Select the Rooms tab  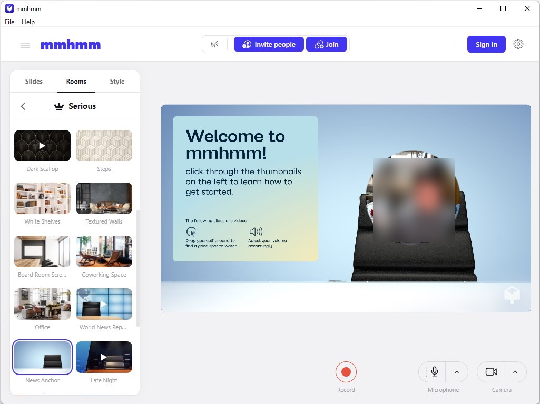pos(76,82)
